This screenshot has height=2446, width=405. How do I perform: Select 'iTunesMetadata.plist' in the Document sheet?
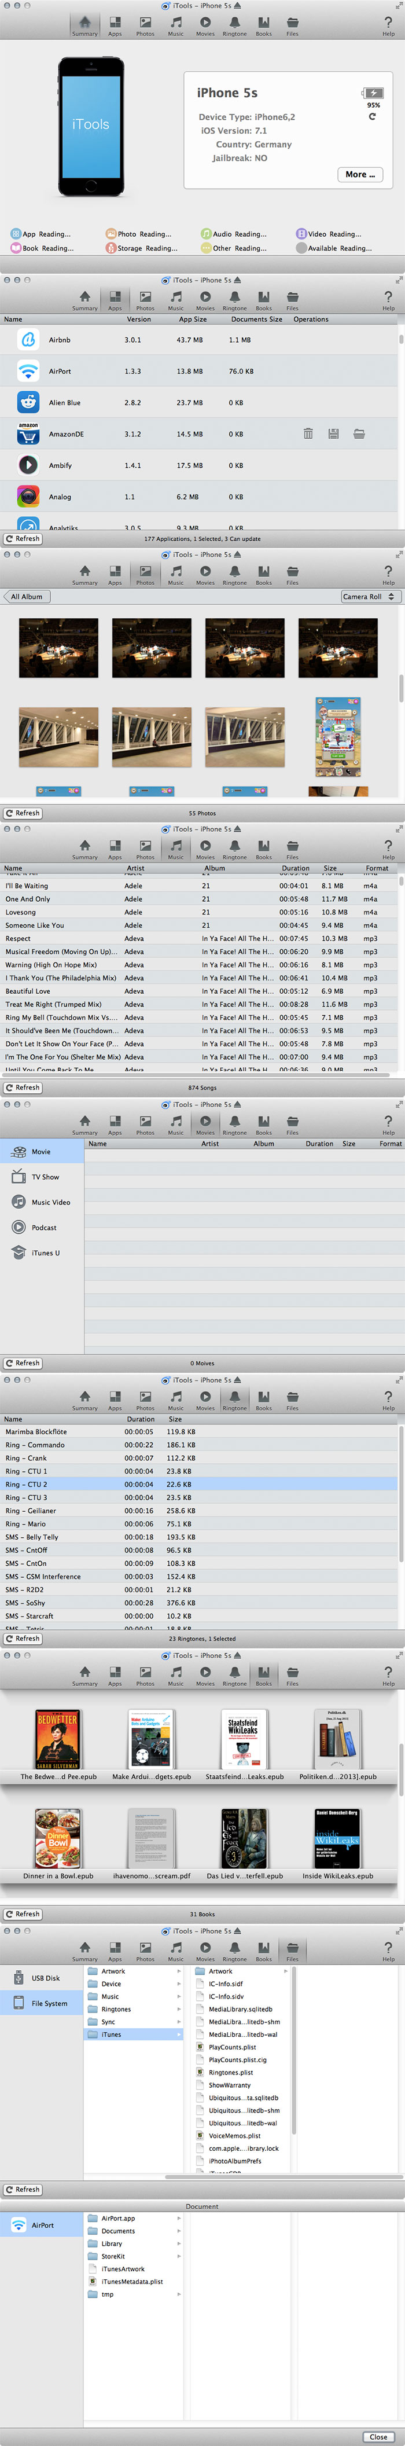point(133,2282)
